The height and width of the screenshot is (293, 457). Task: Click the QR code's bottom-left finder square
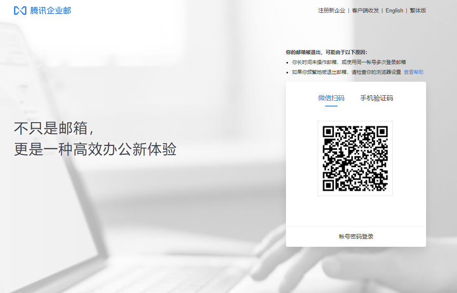click(x=328, y=185)
